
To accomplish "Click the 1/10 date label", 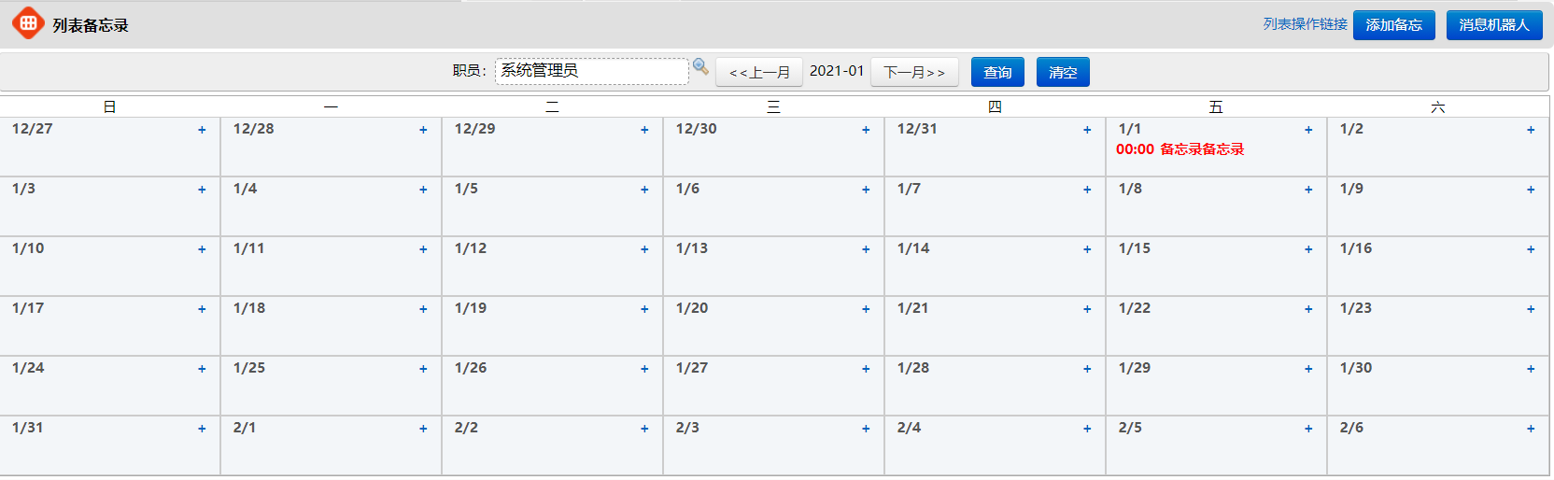I will click(28, 248).
